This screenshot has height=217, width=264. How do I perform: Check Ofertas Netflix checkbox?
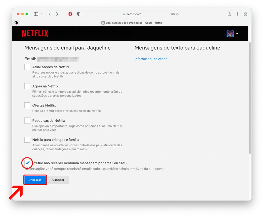pos(27,105)
